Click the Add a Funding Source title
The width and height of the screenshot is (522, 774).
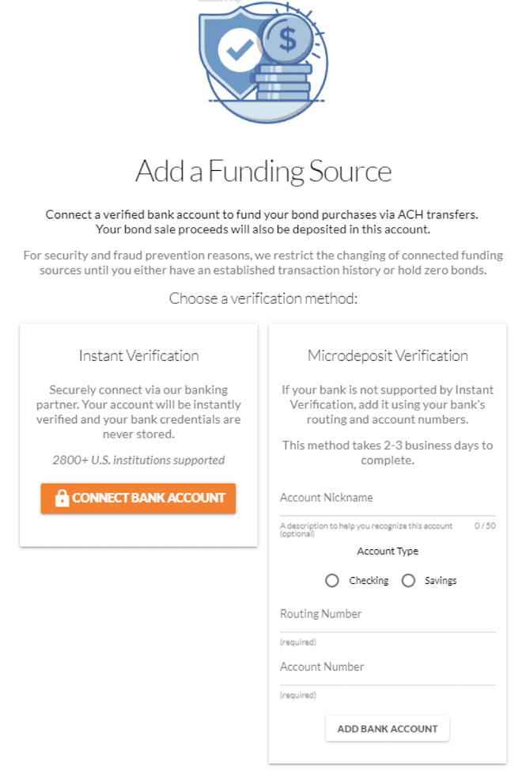tap(263, 171)
